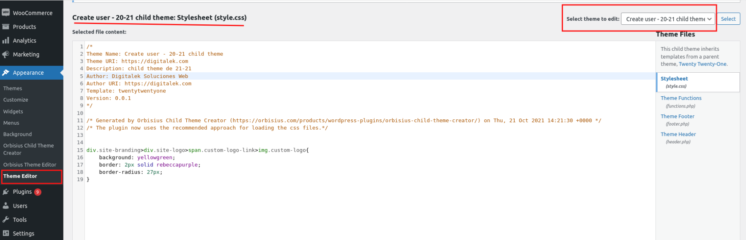Open the Background submenu item
This screenshot has height=240, width=746.
click(17, 134)
